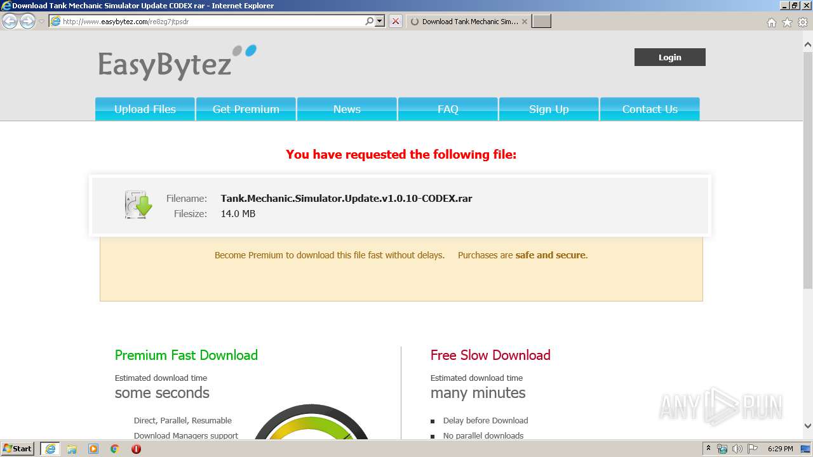The height and width of the screenshot is (457, 813).
Task: Click the page's vertical scrollbar thumb
Action: 808,171
